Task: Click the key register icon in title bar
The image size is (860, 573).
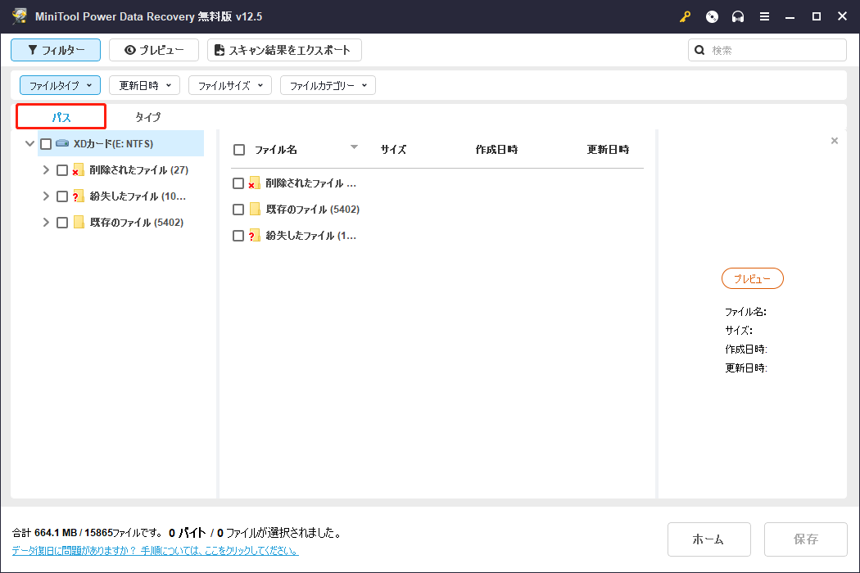Action: click(x=685, y=16)
